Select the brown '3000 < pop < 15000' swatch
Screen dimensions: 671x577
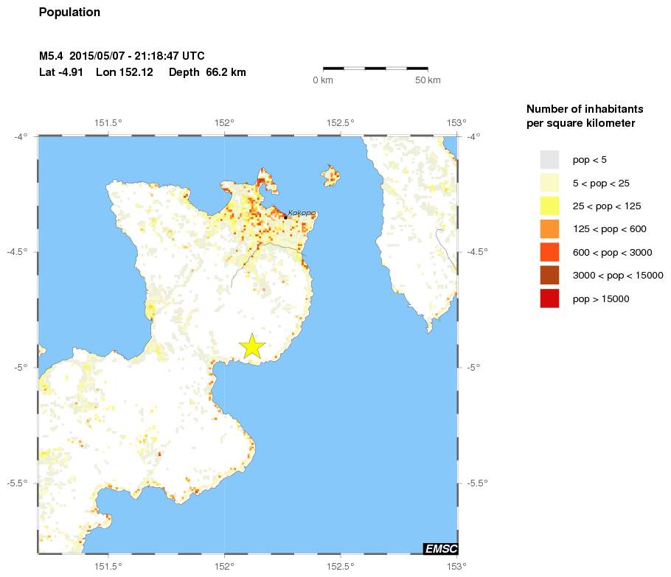[x=549, y=276]
